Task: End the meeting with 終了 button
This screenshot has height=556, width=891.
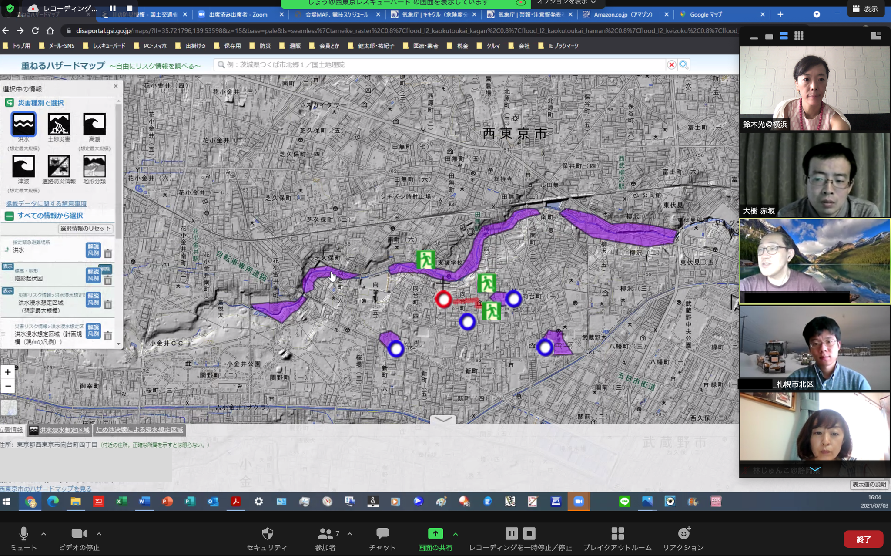Action: tap(863, 539)
